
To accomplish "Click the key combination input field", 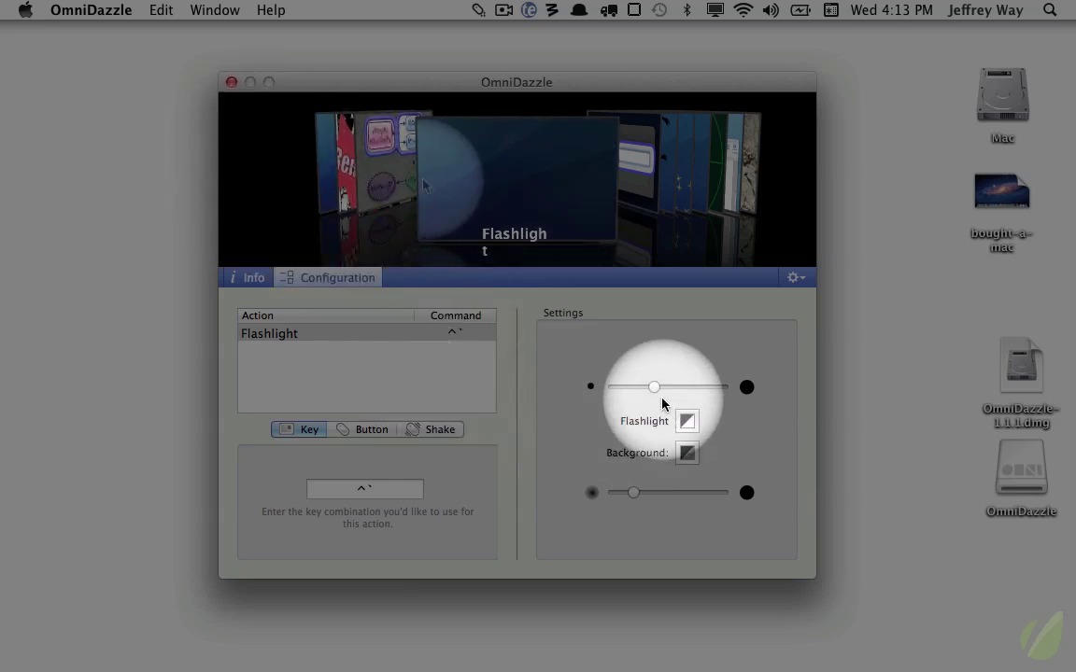I will [x=365, y=489].
